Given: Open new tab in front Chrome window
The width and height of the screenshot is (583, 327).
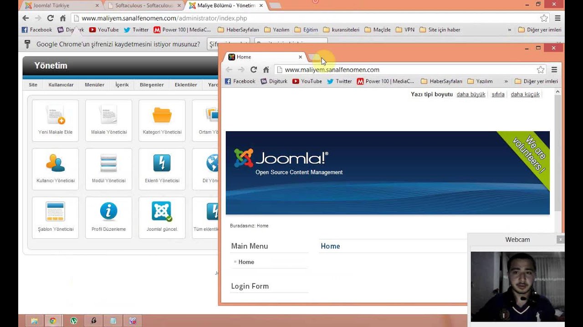Looking at the screenshot, I should [315, 57].
